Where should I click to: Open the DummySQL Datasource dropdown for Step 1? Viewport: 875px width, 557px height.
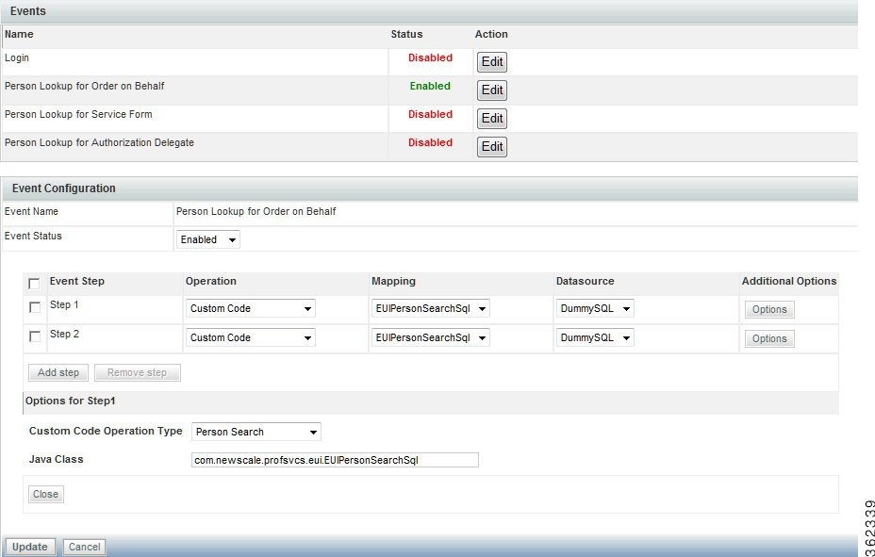click(x=596, y=308)
